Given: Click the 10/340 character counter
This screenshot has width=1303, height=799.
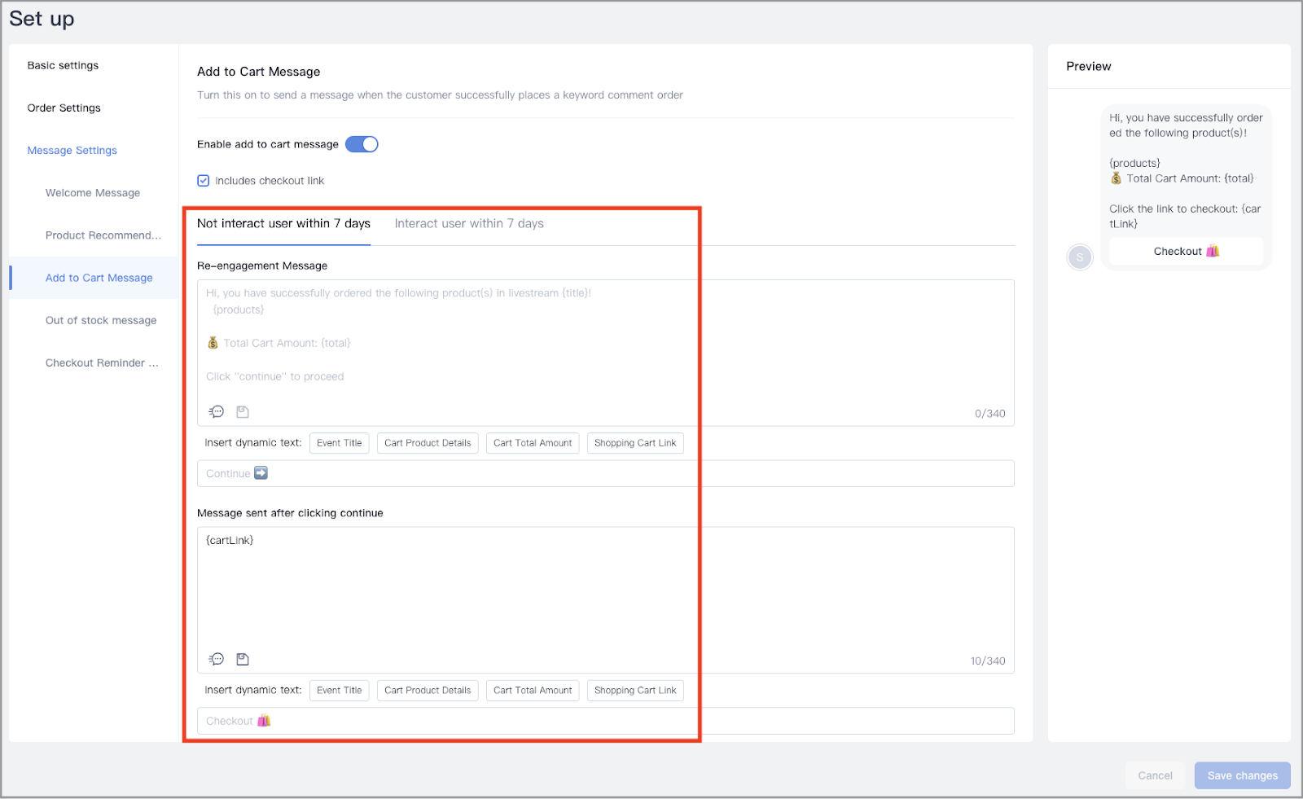Looking at the screenshot, I should coord(988,661).
